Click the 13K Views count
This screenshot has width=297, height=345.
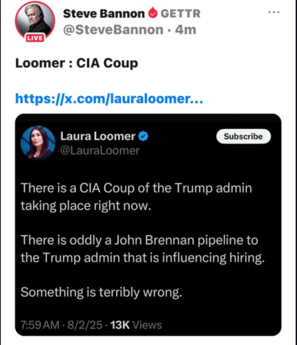pyautogui.click(x=136, y=325)
